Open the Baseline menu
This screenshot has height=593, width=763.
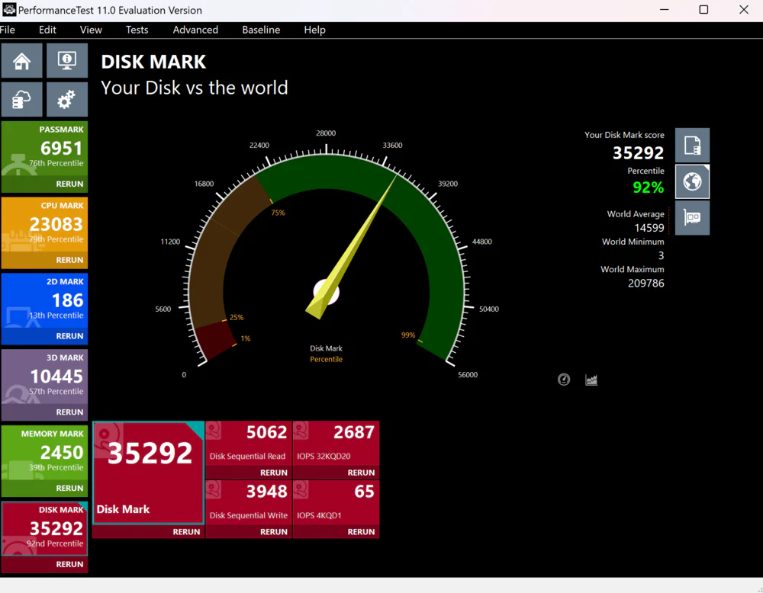coord(261,30)
